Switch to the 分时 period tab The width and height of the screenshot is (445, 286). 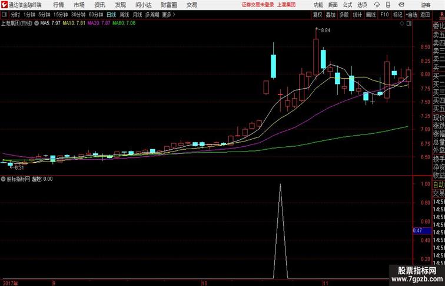(15, 15)
